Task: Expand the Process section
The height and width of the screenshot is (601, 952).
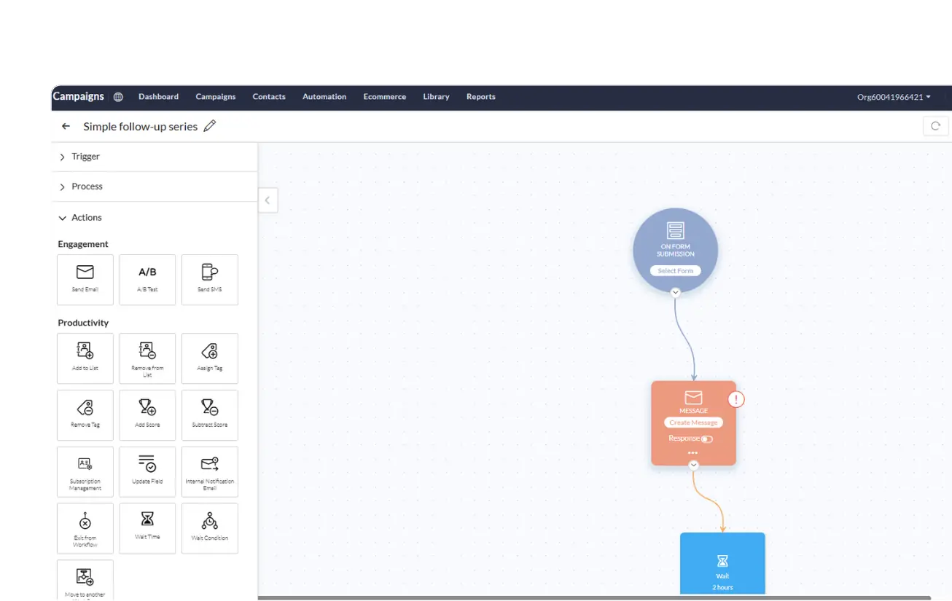Action: [x=87, y=186]
